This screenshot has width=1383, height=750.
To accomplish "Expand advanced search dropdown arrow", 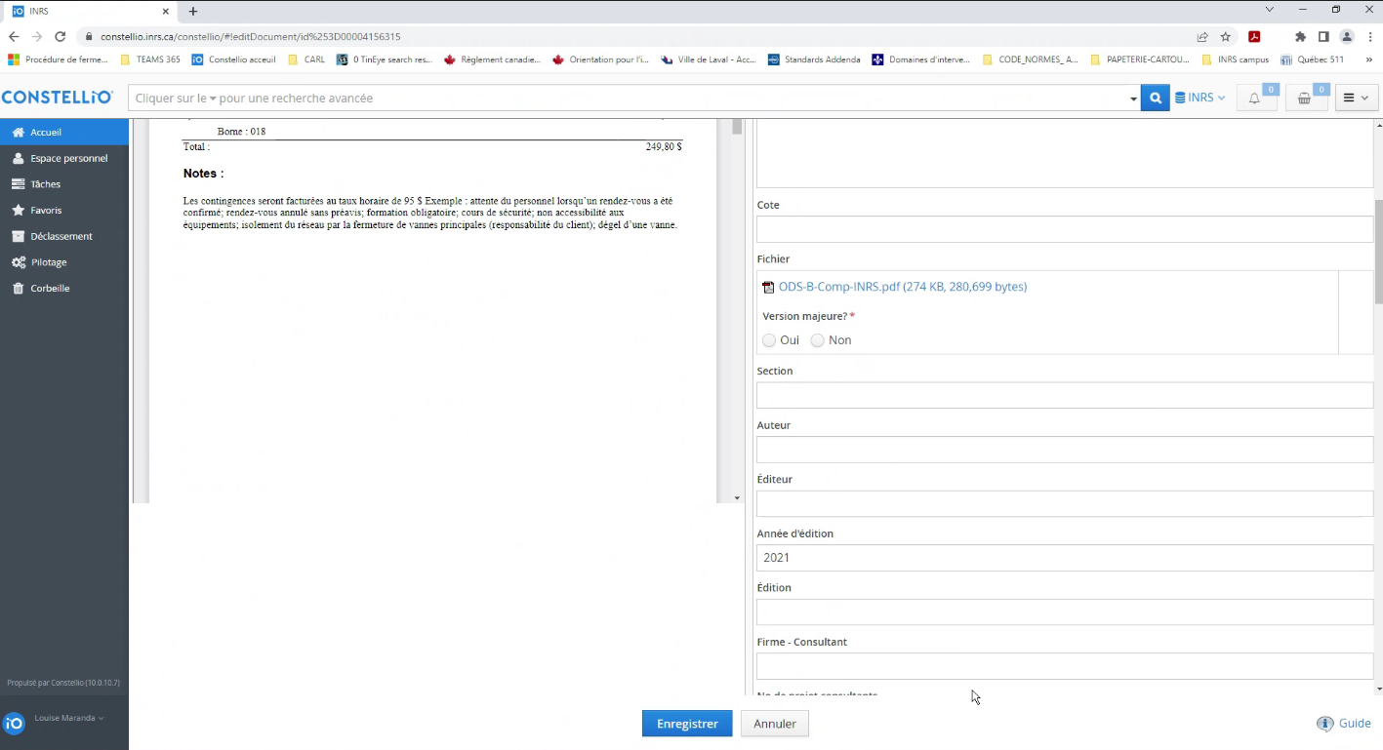I will tap(1133, 99).
